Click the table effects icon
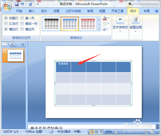The width and height of the screenshot is (161, 136). coord(104,29)
